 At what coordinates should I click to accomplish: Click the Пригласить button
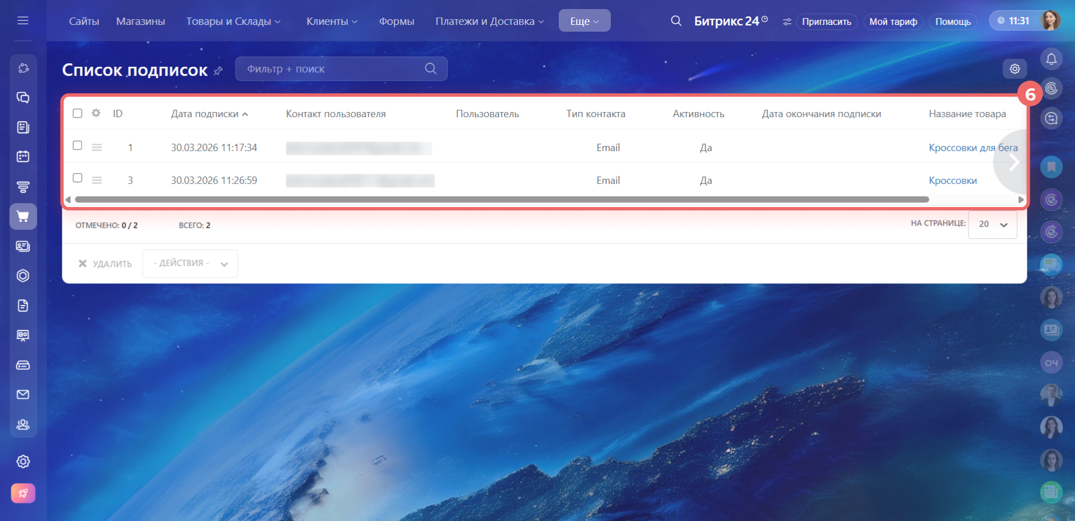[x=826, y=21]
